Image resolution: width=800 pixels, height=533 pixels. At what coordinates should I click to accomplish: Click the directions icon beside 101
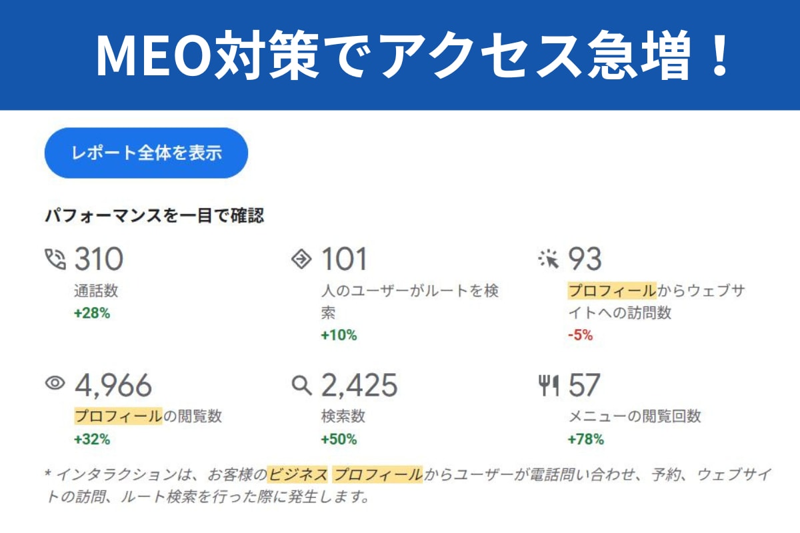pyautogui.click(x=302, y=259)
